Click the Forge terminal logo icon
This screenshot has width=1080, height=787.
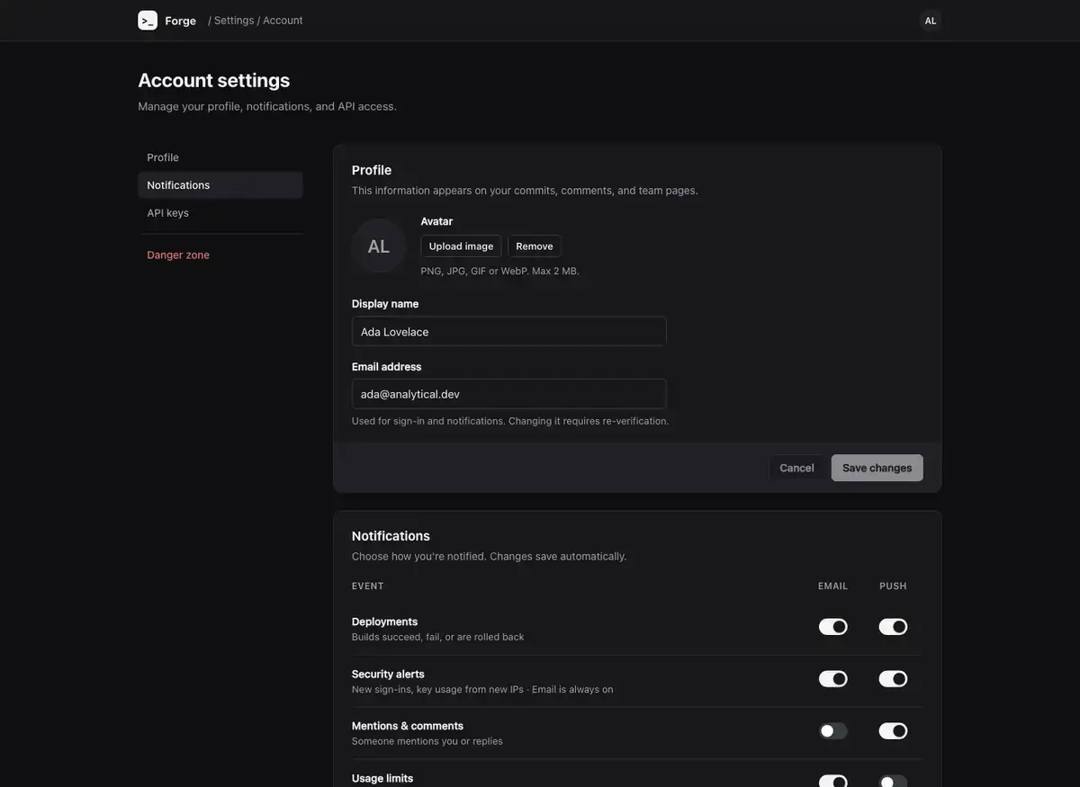pyautogui.click(x=148, y=20)
